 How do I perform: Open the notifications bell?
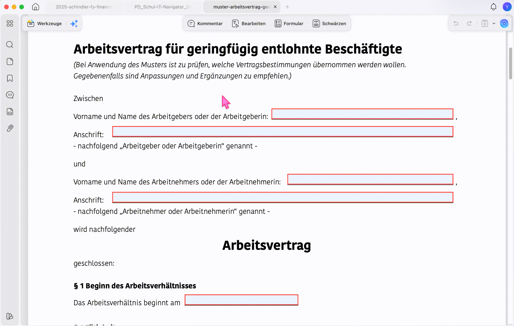click(x=494, y=7)
